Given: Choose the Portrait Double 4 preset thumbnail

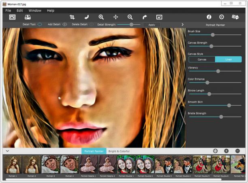Looking at the screenshot, I should (x=183, y=164).
